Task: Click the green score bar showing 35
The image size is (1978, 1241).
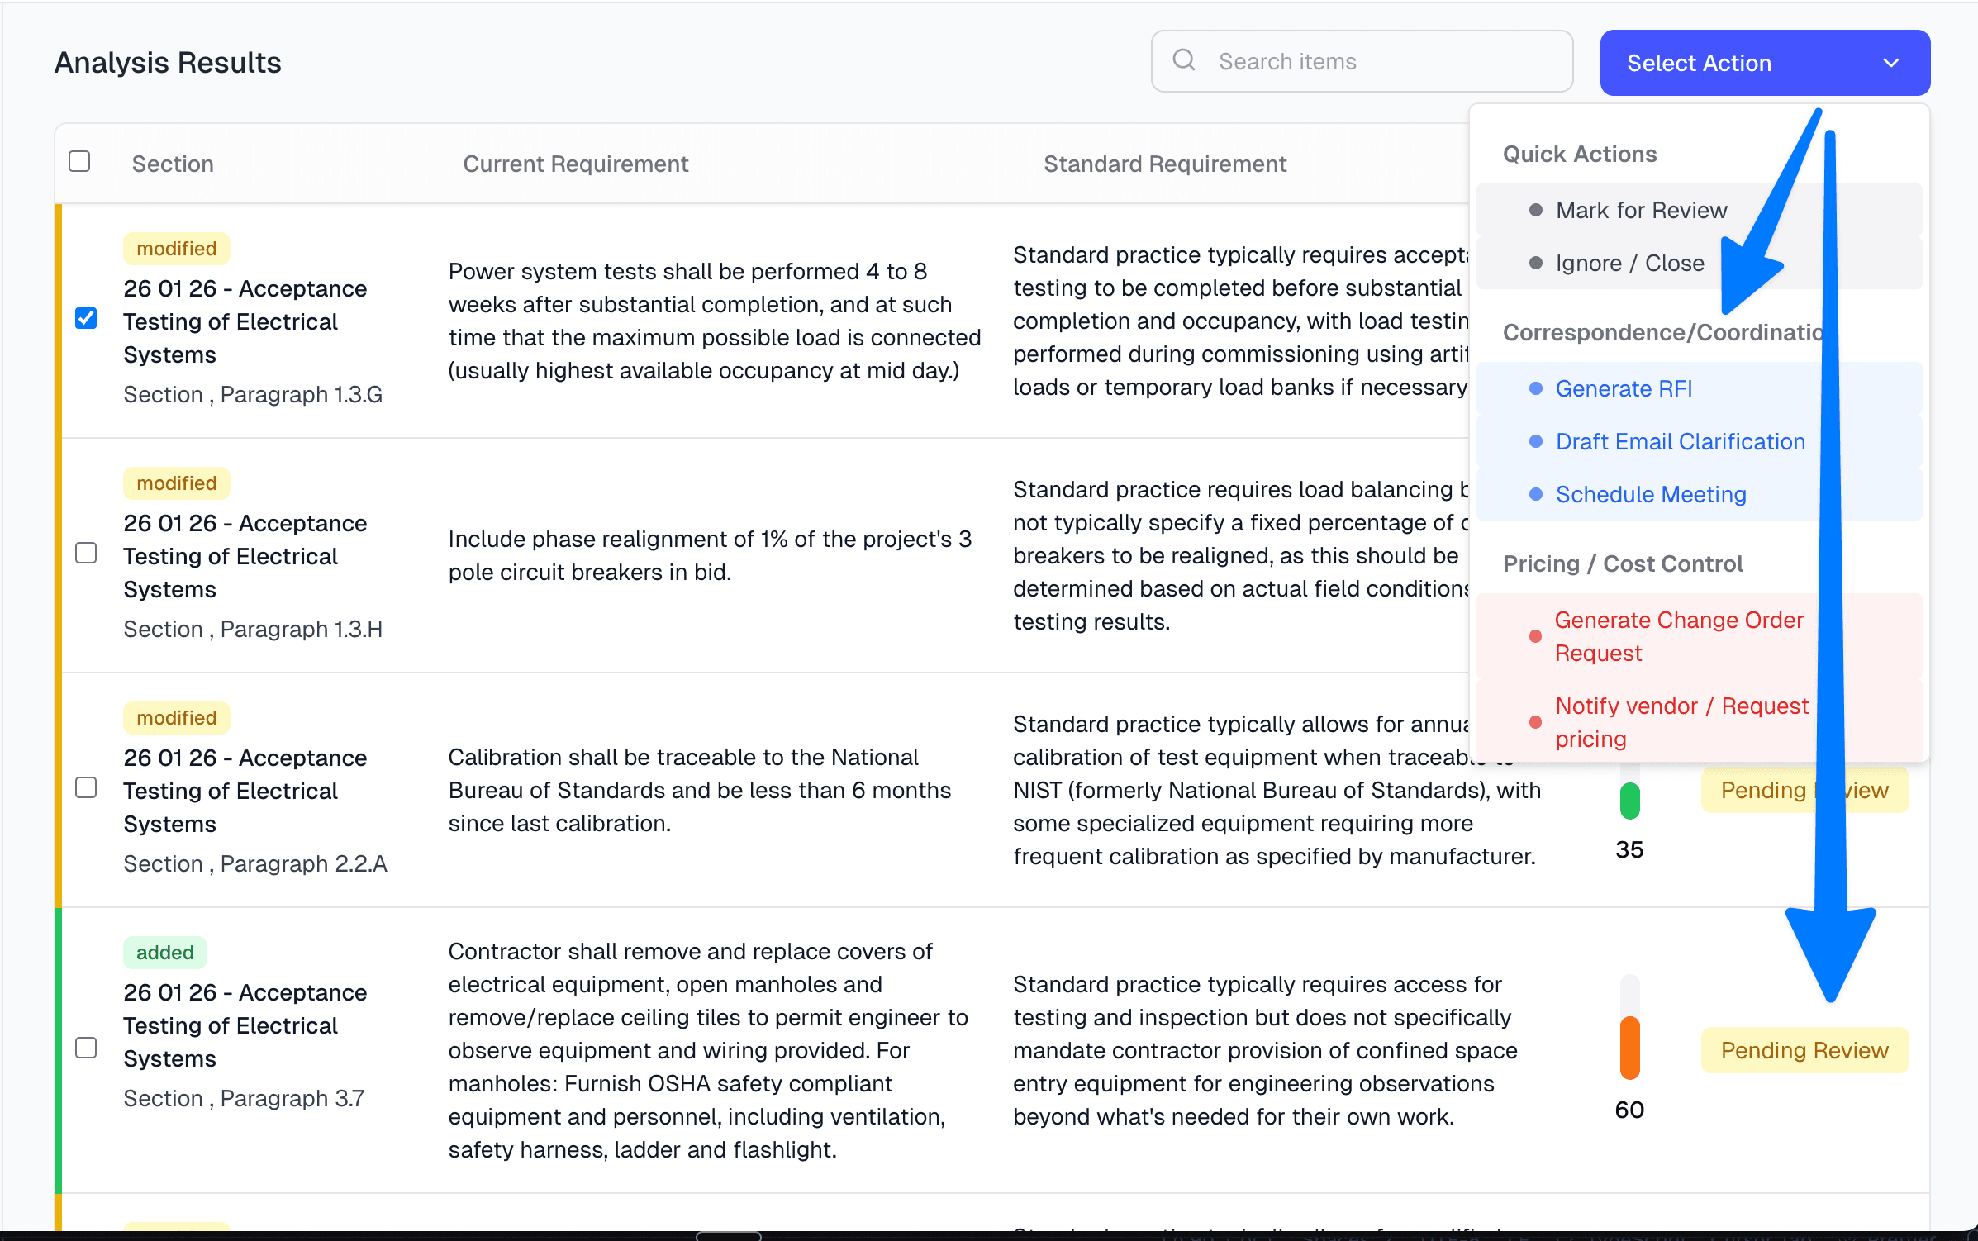Action: (1629, 800)
